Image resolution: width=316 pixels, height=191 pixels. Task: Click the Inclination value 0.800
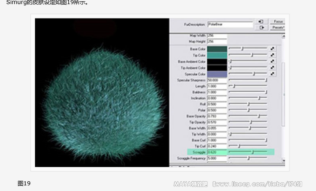(217, 98)
